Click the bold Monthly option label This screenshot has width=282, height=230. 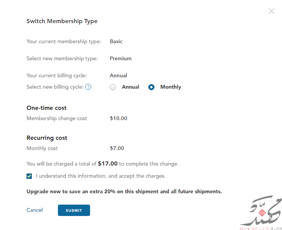tap(171, 87)
